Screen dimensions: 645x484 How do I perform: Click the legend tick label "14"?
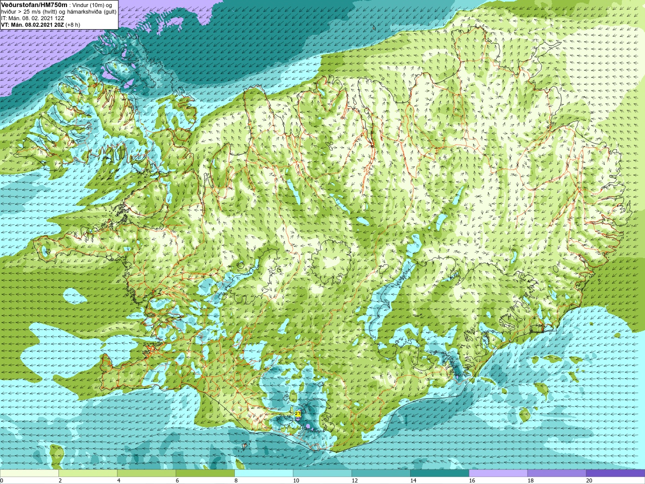(413, 480)
